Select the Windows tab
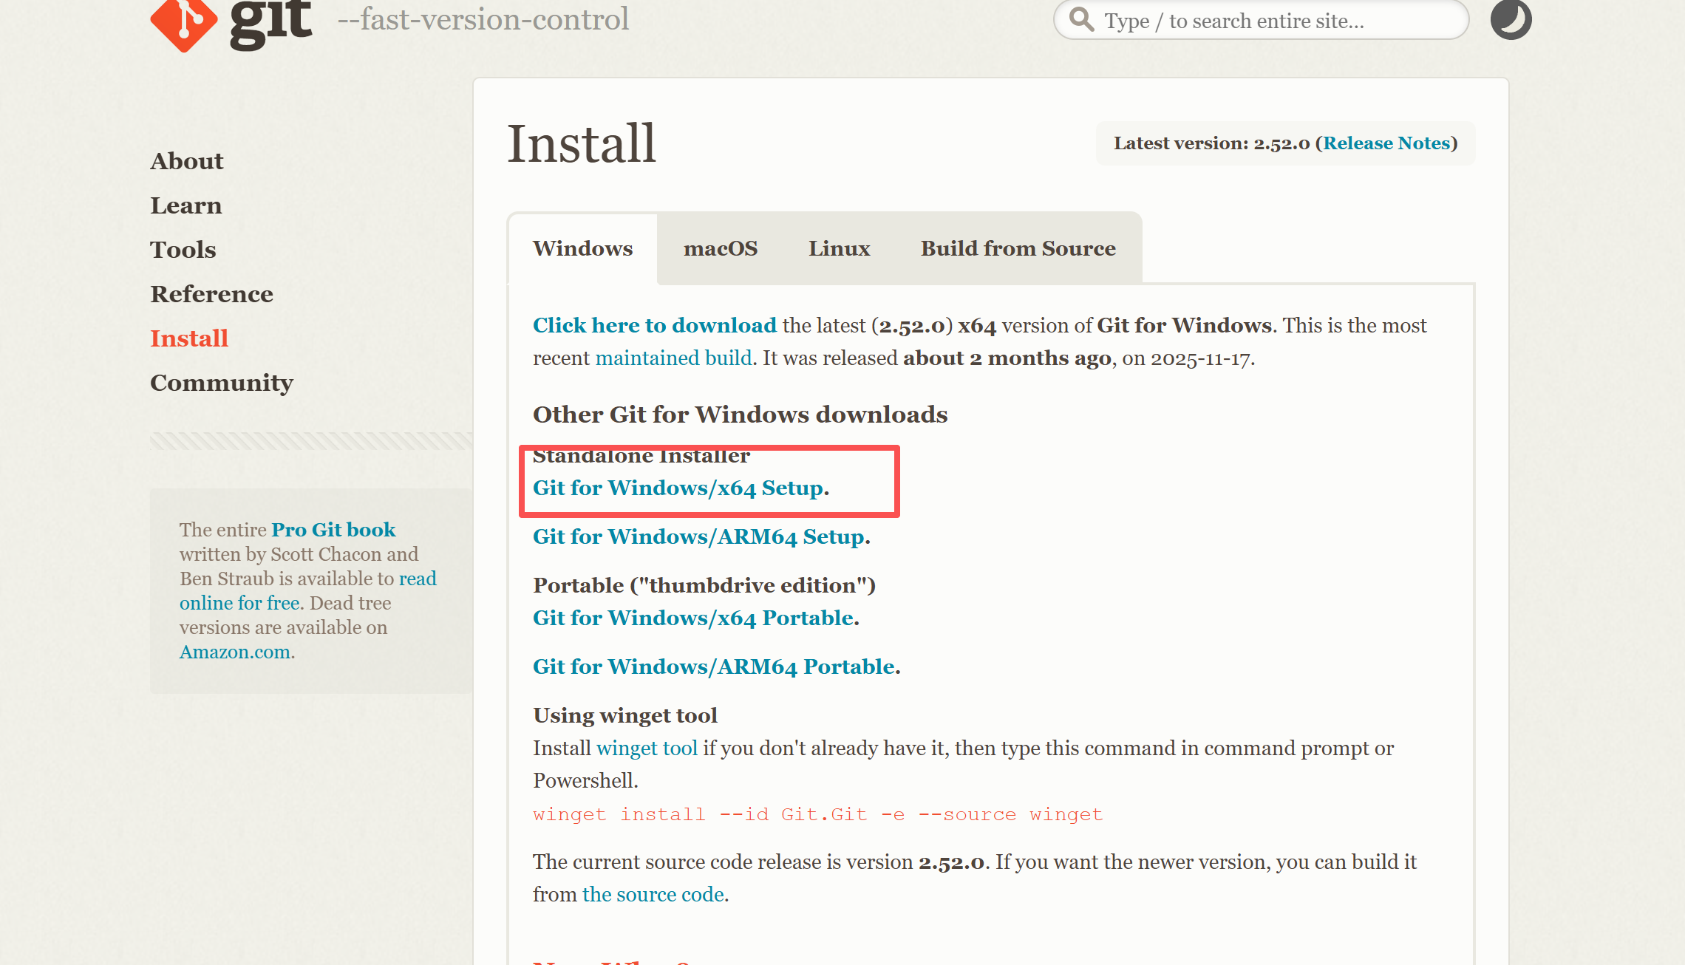The image size is (1685, 965). click(x=582, y=248)
